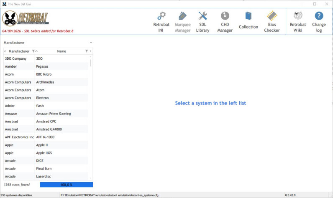Image resolution: width=333 pixels, height=198 pixels.
Task: Click scrollbar down arrow of system list
Action: (x=90, y=178)
